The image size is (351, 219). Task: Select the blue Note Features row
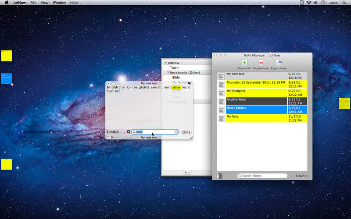(x=257, y=109)
